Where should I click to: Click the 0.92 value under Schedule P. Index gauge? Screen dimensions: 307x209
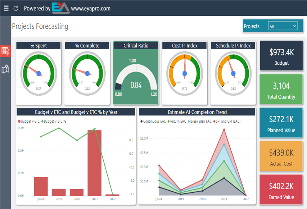click(233, 88)
